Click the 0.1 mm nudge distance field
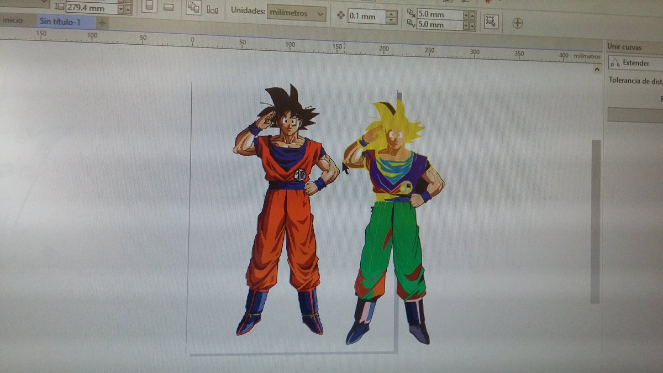This screenshot has height=373, width=663. coord(366,17)
